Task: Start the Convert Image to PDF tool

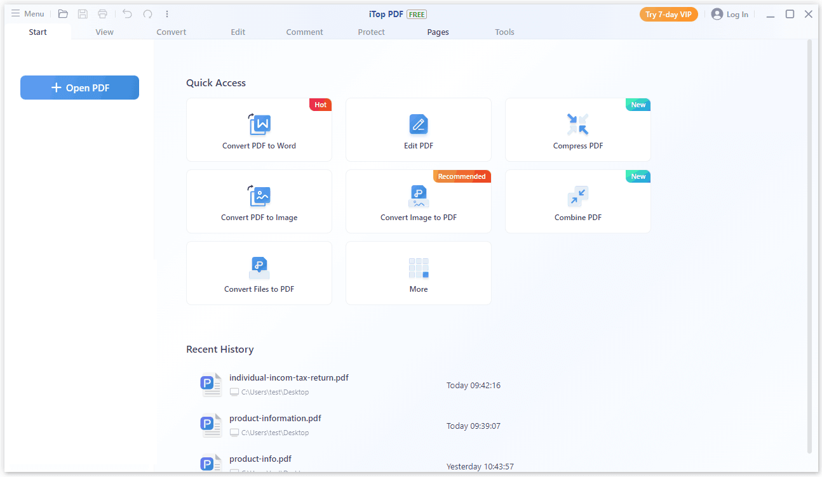Action: pyautogui.click(x=418, y=202)
